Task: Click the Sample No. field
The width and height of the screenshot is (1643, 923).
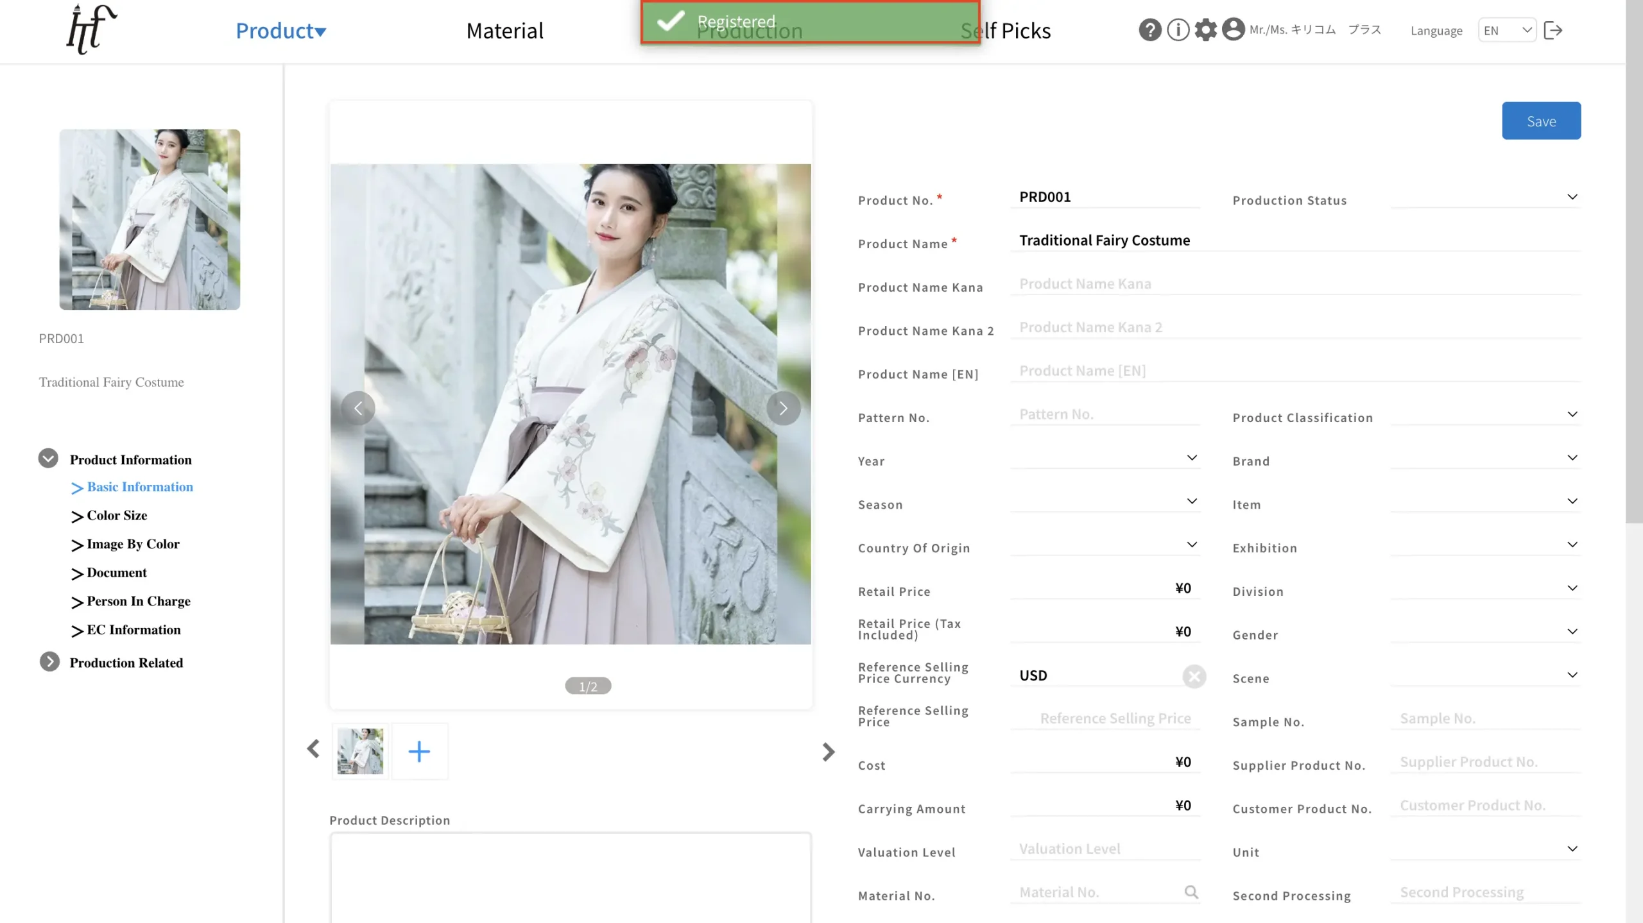Action: coord(1485,718)
